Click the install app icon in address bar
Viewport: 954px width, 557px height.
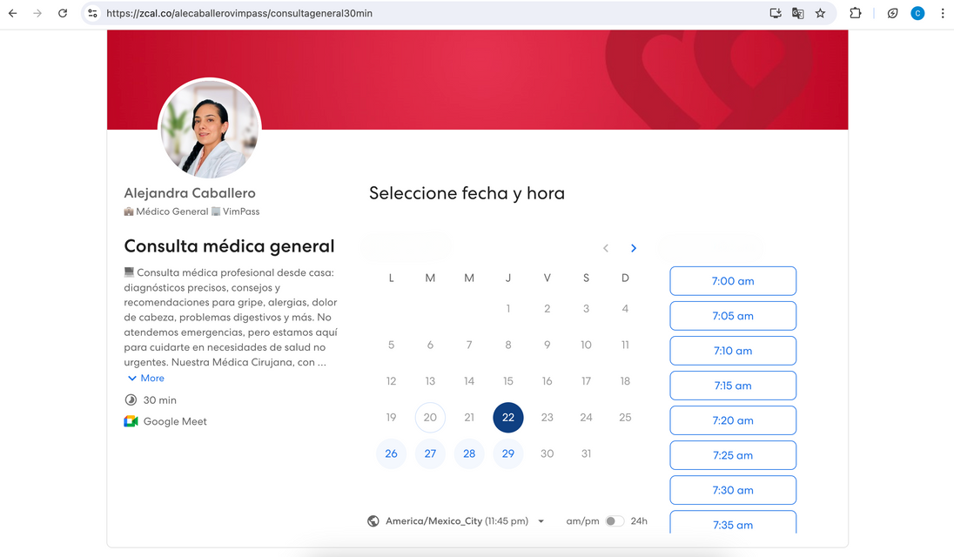[x=775, y=13]
